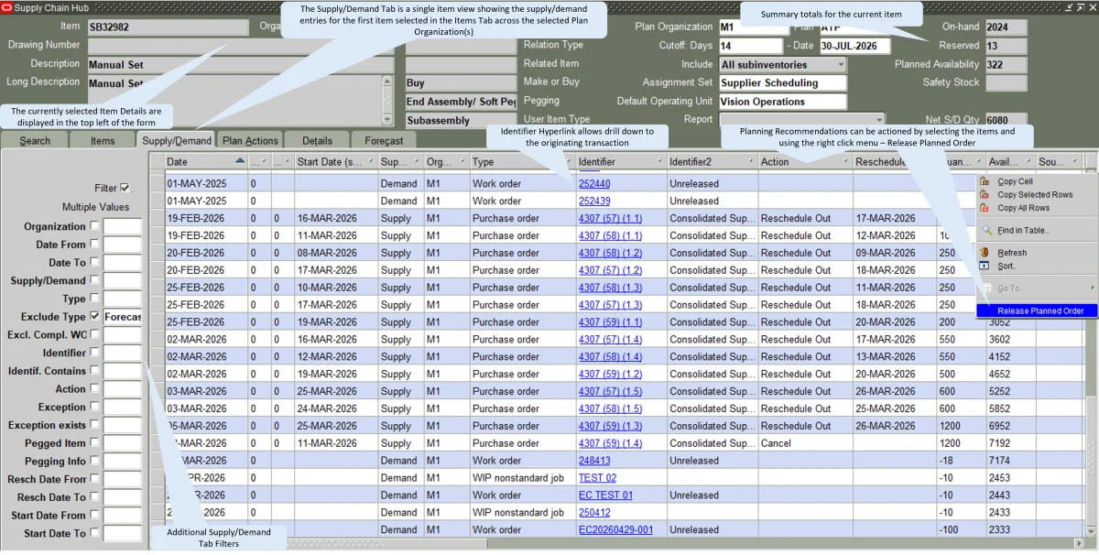This screenshot has height=555, width=1099.
Task: Enable the Date To filter checkbox
Action: point(95,262)
